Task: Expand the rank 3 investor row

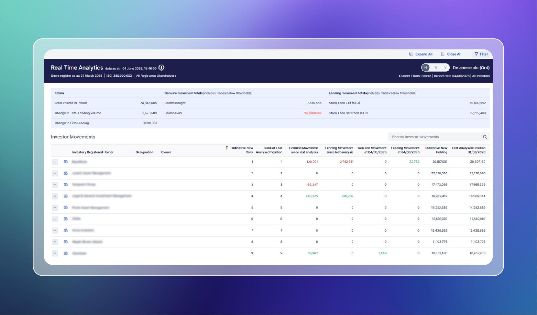Action: coord(55,185)
